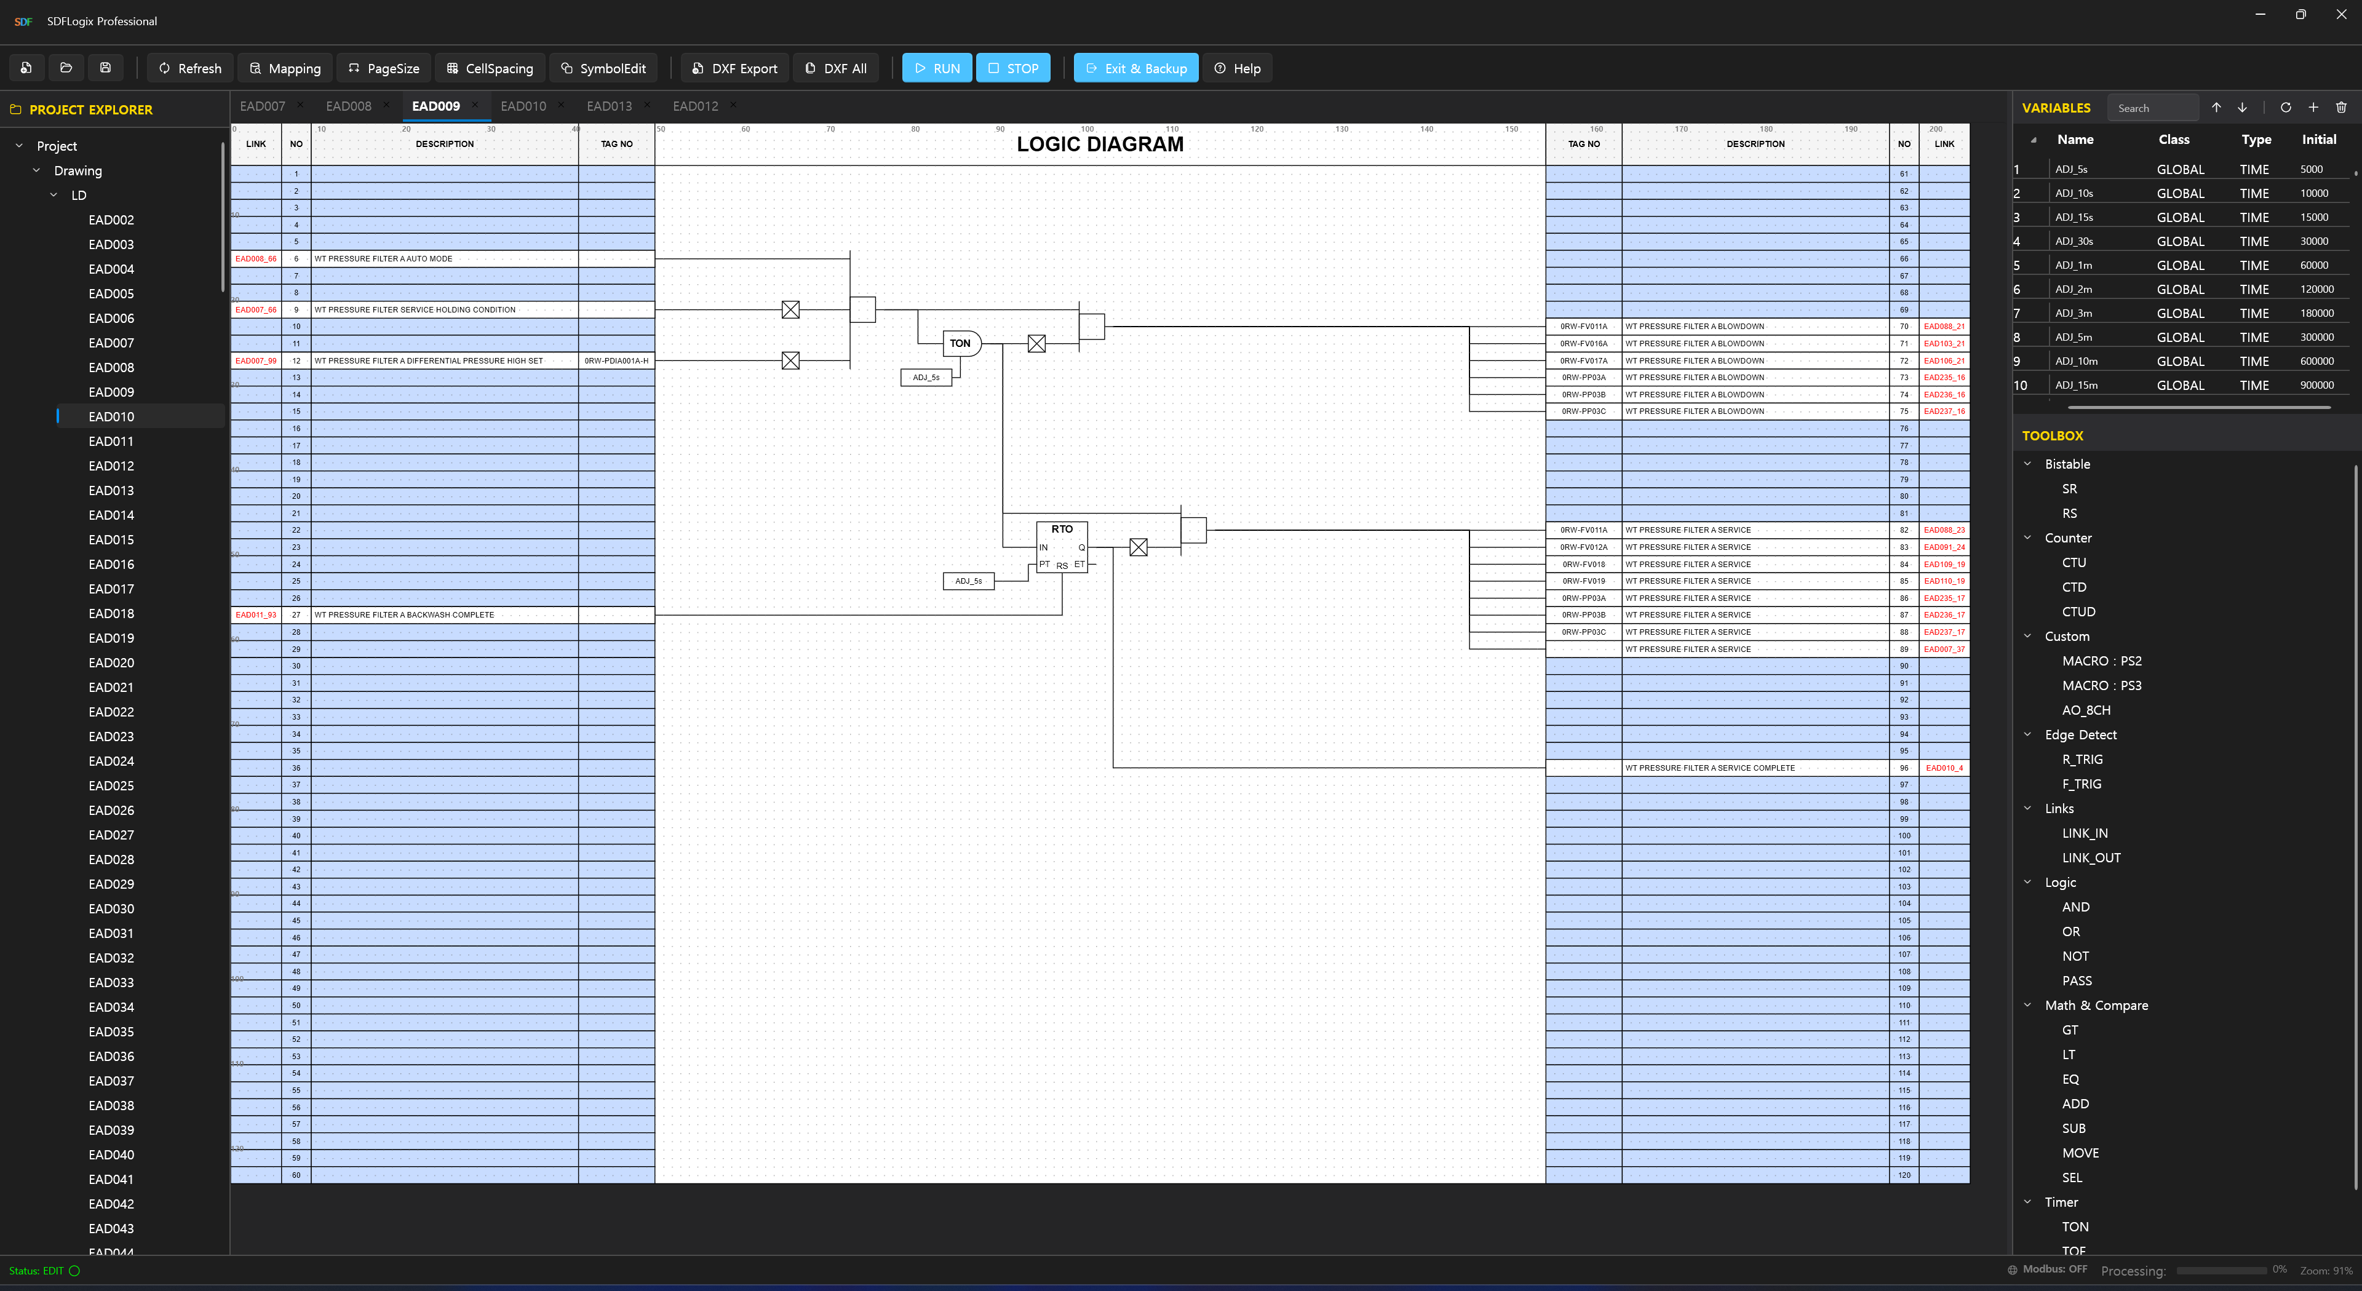The image size is (2362, 1291).
Task: Select the R_TRIG block in toolbox
Action: click(2082, 759)
